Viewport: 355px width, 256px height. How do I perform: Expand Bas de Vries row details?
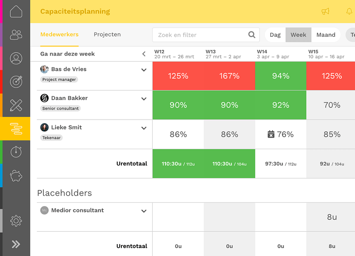(144, 70)
